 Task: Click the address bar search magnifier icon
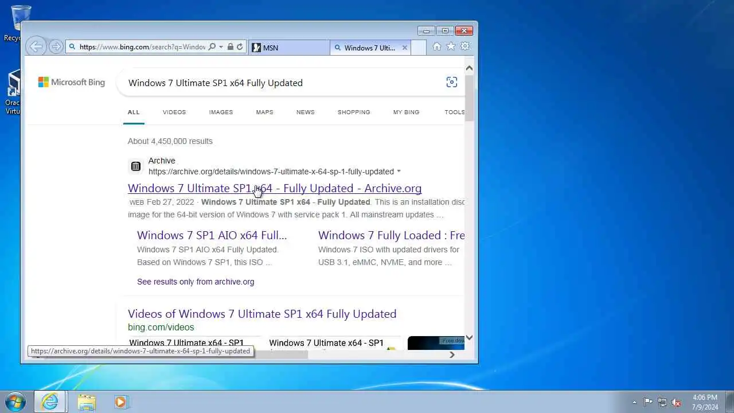click(212, 47)
